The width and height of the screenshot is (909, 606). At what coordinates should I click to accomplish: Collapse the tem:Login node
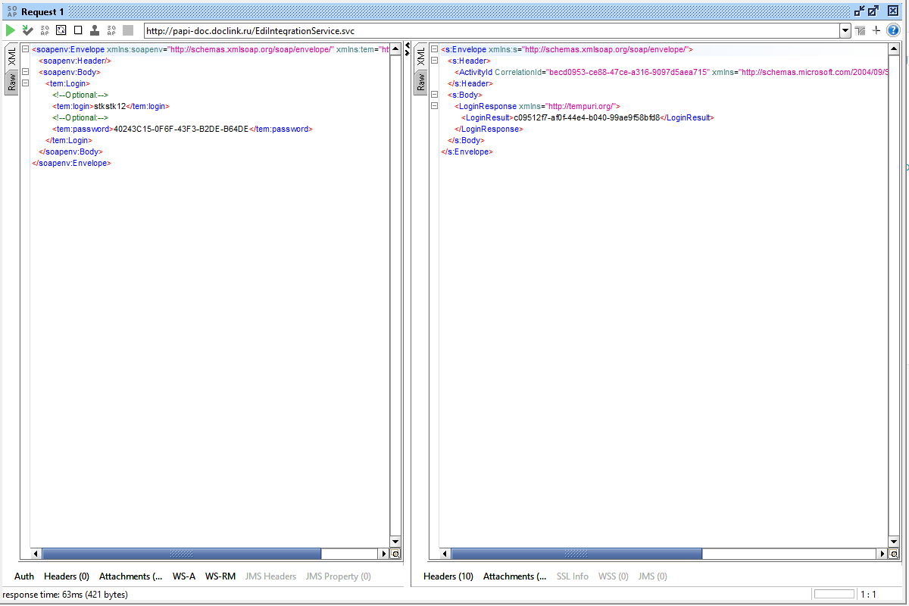25,83
